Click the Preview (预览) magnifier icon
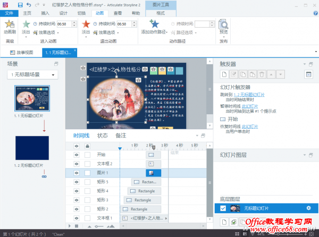Viewport: 319px width, 237px height. coord(223,24)
